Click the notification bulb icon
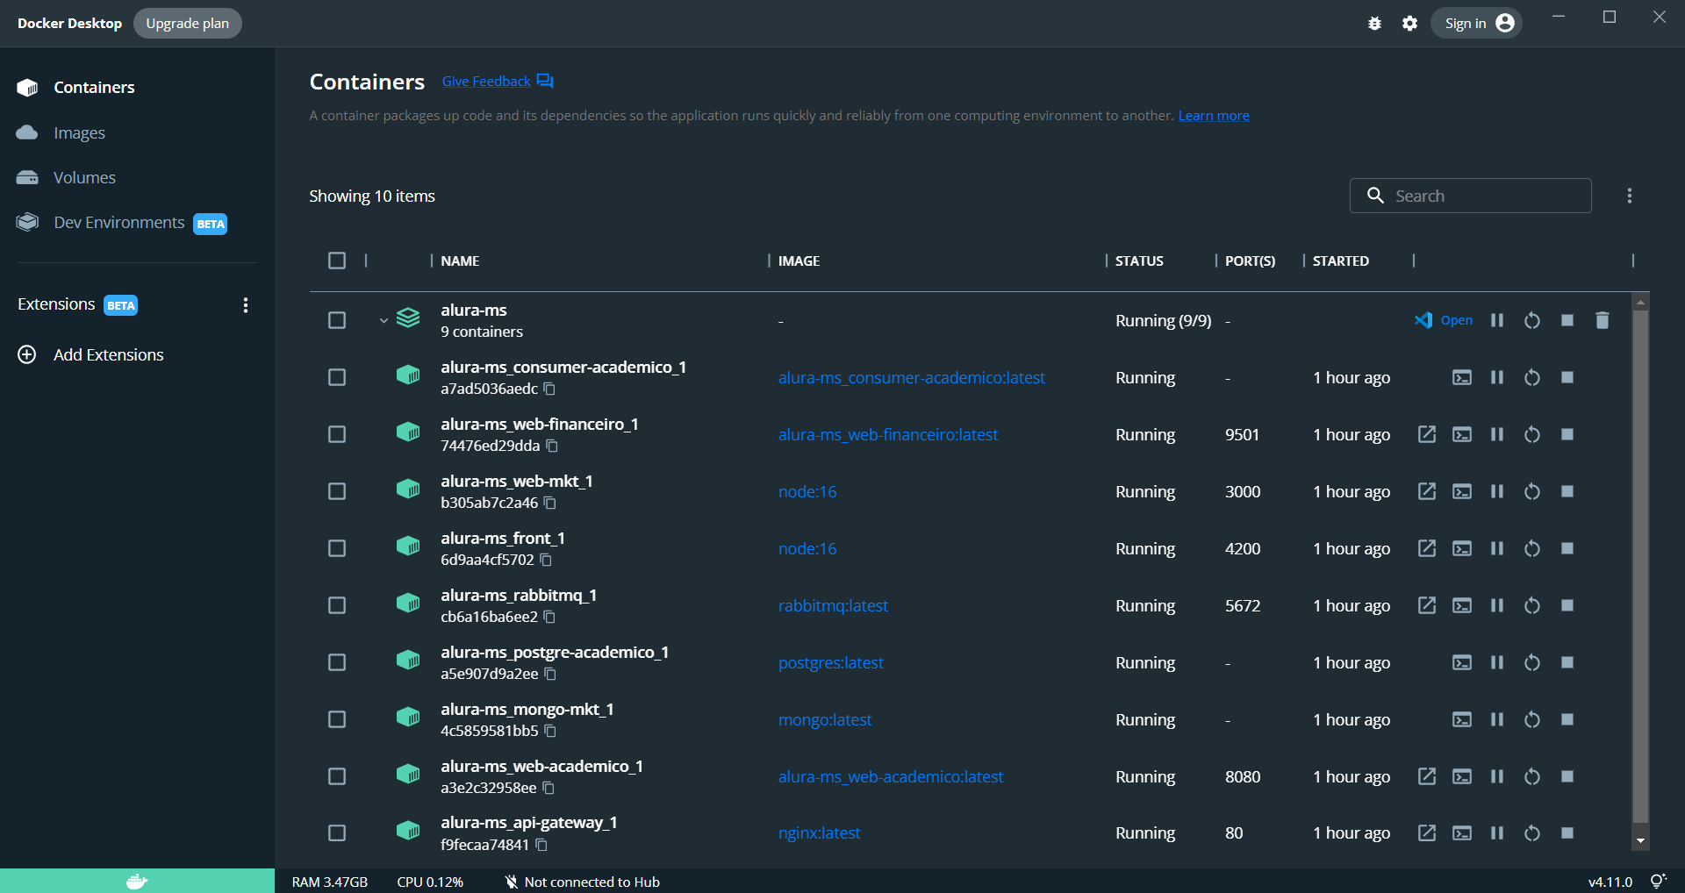Screen dimensions: 1685x893 (x=1658, y=882)
